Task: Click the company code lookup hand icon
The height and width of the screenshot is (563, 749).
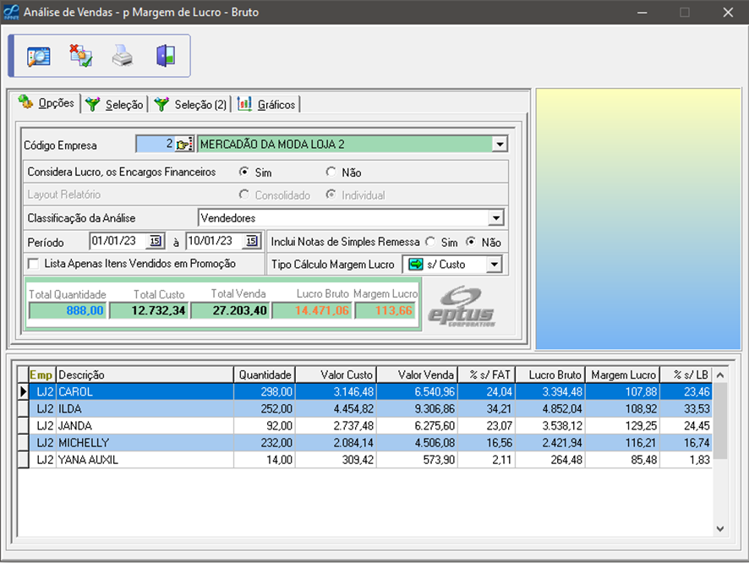Action: point(184,145)
